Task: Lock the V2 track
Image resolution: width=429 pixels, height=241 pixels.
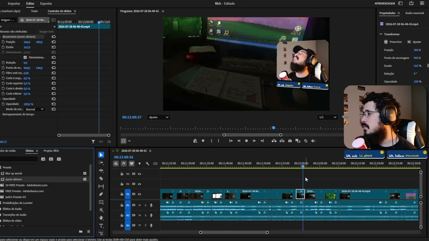Action: pos(122,184)
